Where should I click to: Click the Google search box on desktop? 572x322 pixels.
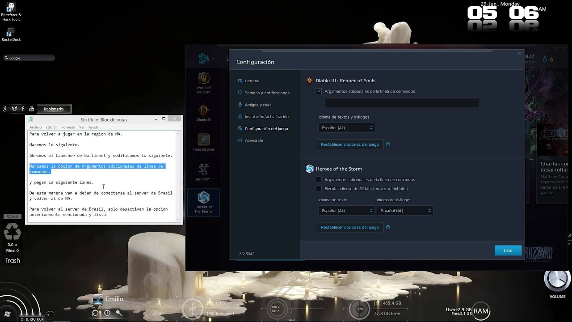(x=29, y=58)
